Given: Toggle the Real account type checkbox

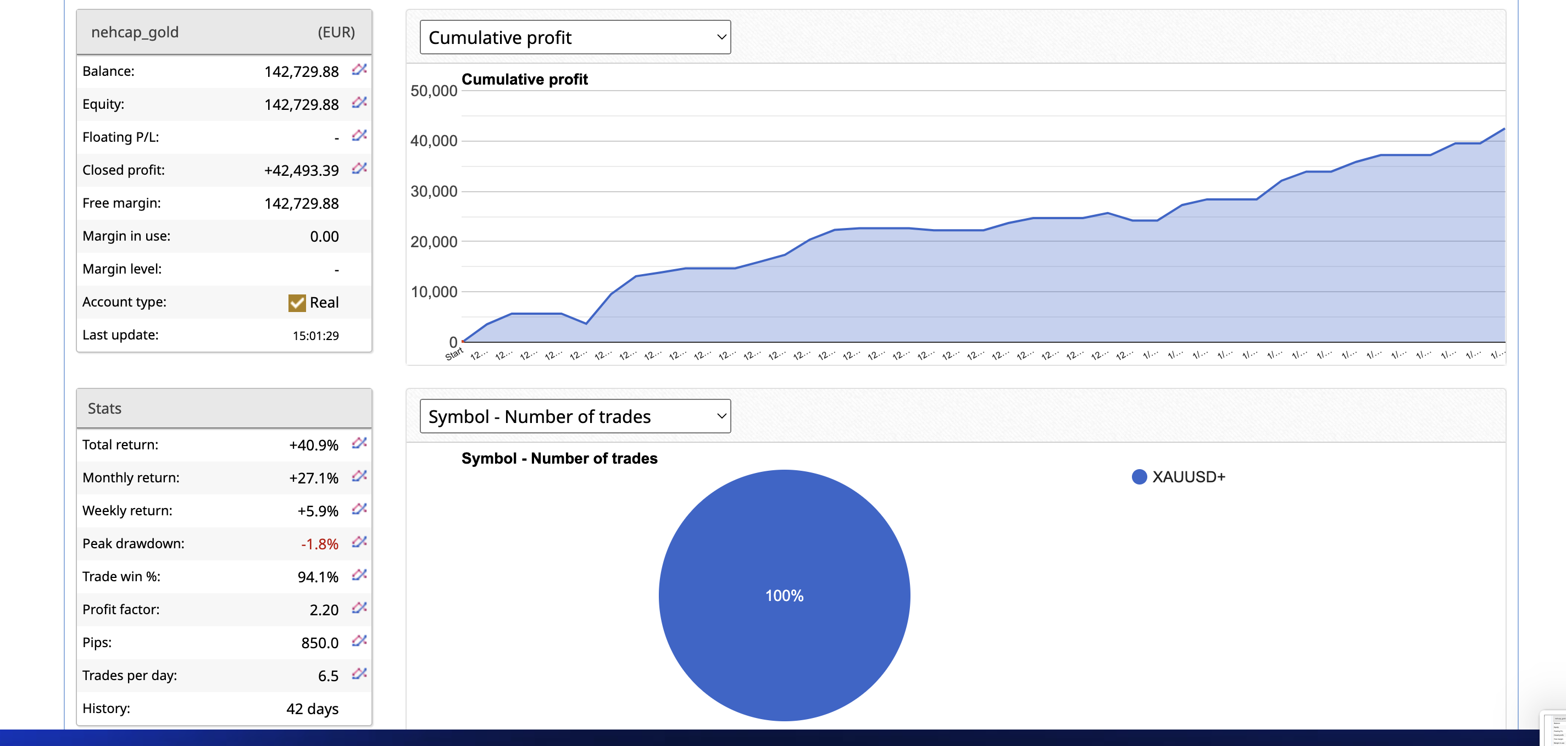Looking at the screenshot, I should [x=297, y=303].
